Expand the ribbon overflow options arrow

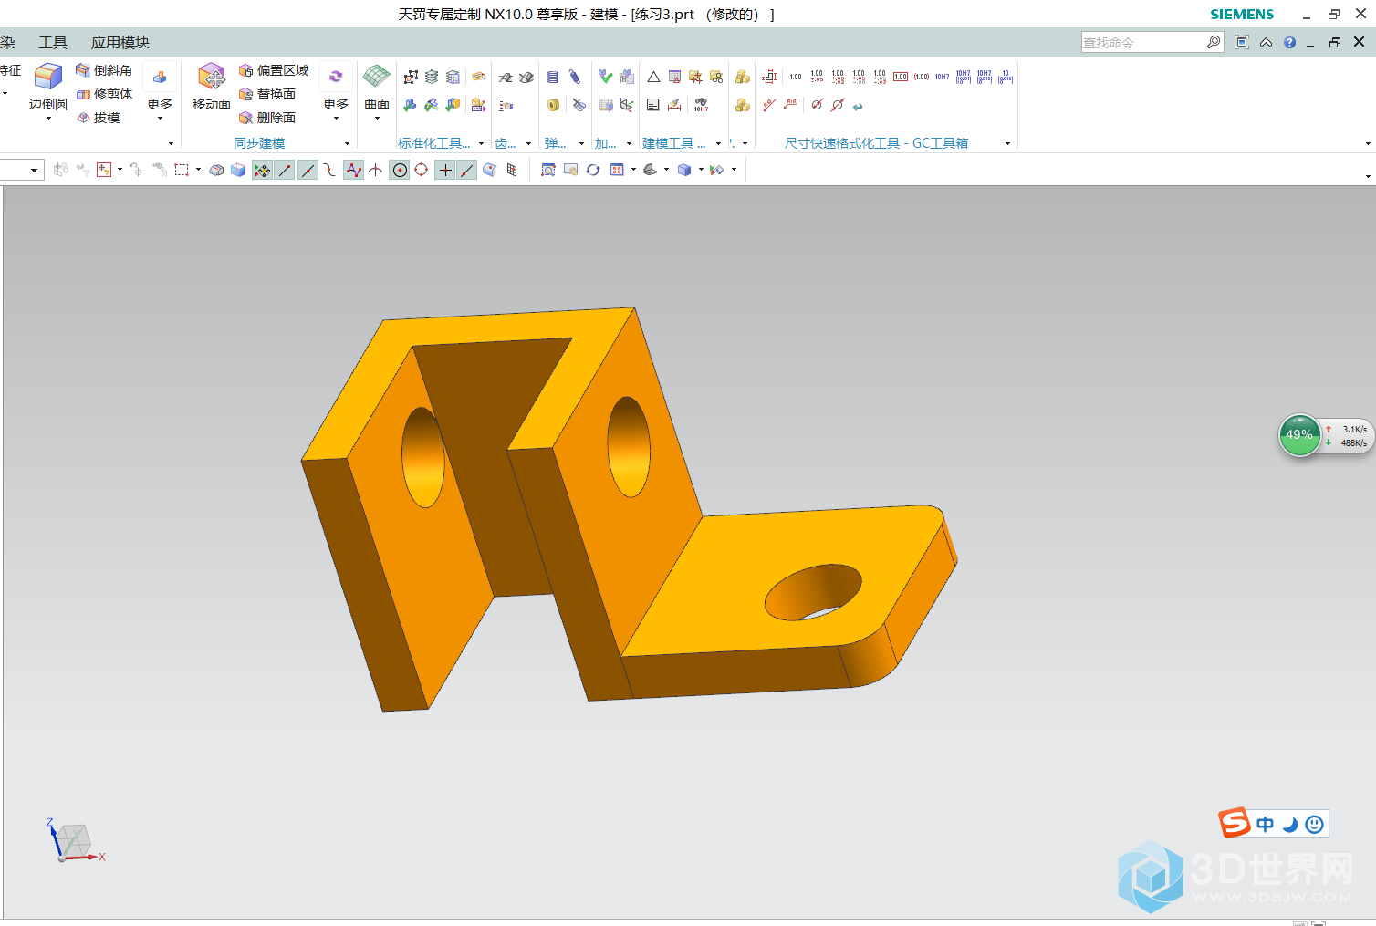click(1367, 143)
